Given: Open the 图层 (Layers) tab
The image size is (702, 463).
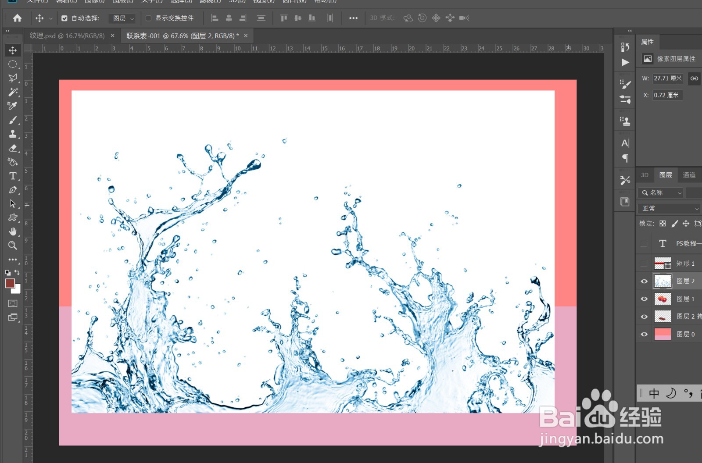Looking at the screenshot, I should coord(666,175).
